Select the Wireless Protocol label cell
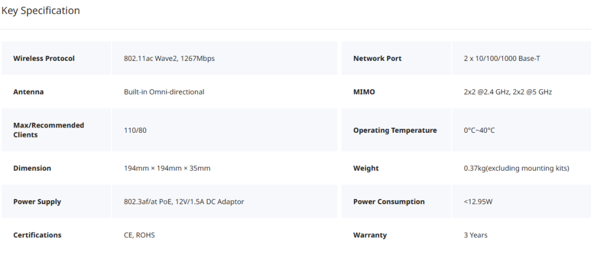Screen dimensions: 591x255 pos(56,58)
